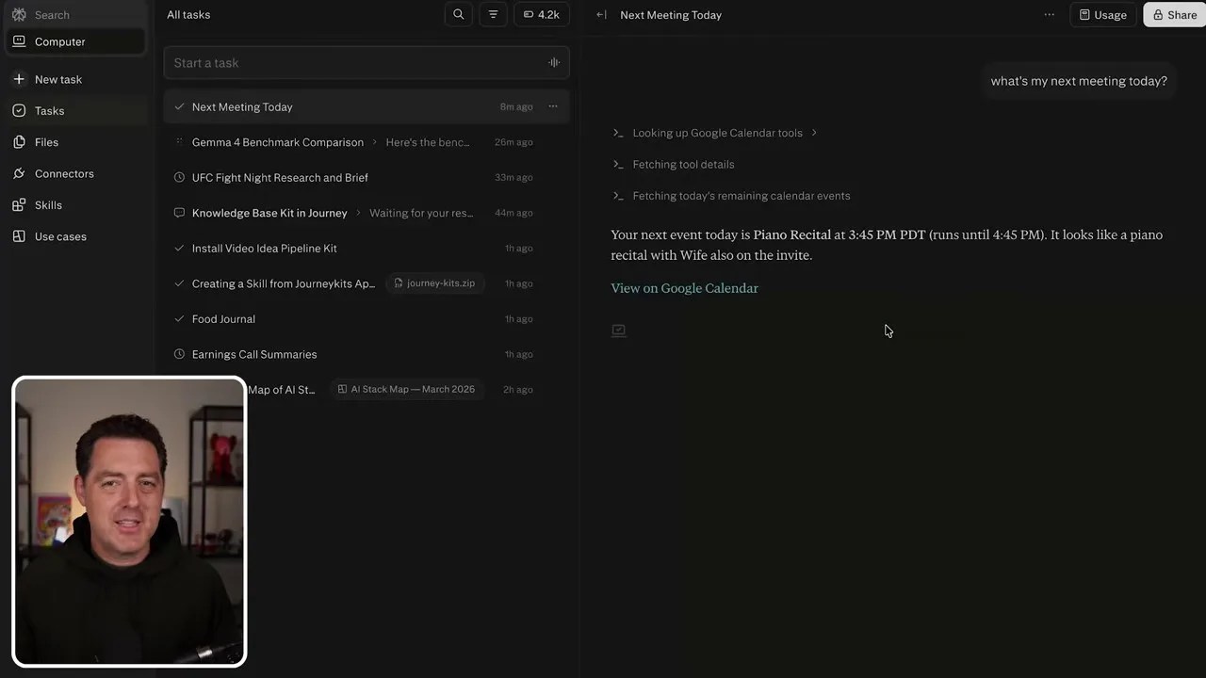Open task search magnifier button
The height and width of the screenshot is (678, 1206).
tap(459, 15)
